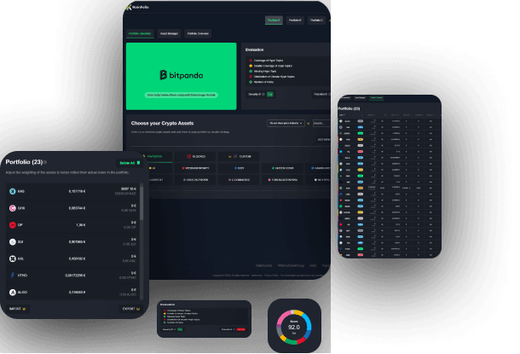Image resolution: width=520 pixels, height=354 pixels.
Task: Click into the asset Search field
Action: tap(321, 123)
